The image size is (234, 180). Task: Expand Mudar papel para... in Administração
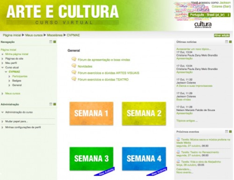click(2, 121)
